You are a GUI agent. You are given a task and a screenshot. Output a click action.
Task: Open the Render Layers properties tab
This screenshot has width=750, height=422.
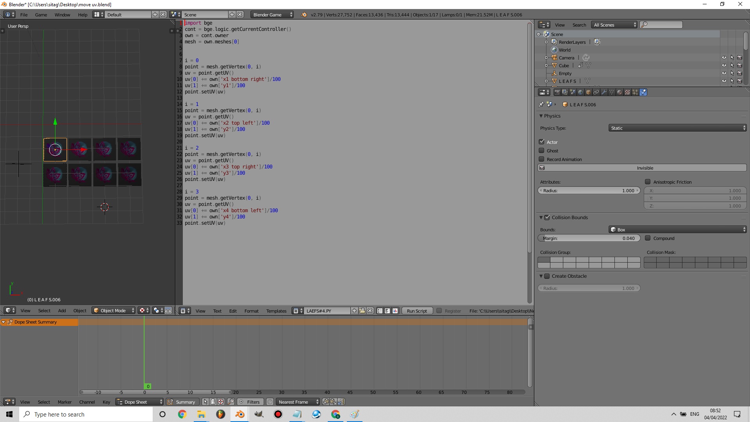point(565,92)
